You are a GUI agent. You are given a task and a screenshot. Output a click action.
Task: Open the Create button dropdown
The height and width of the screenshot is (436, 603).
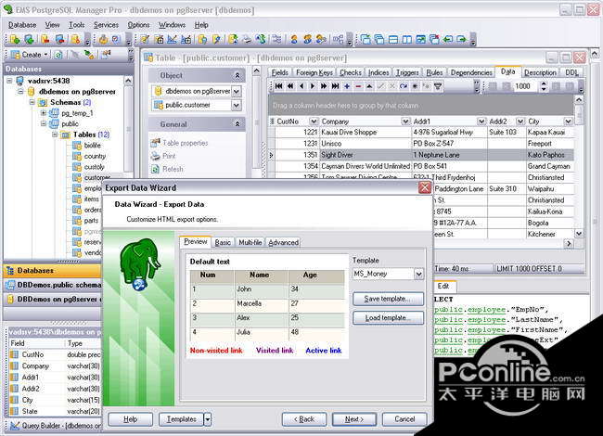pos(46,55)
